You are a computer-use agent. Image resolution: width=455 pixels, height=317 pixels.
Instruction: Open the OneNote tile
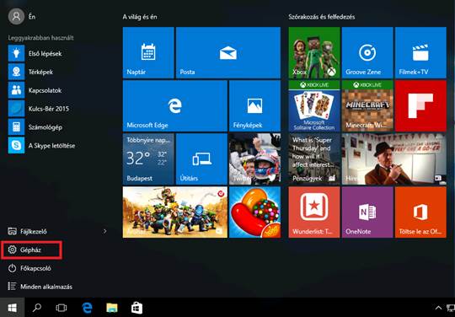coord(367,212)
